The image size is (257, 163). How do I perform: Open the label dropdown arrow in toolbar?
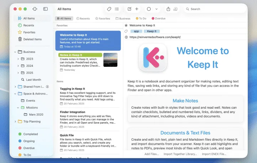[157, 9]
